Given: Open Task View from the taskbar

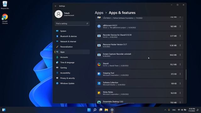Looking at the screenshot, I should click(x=100, y=110).
